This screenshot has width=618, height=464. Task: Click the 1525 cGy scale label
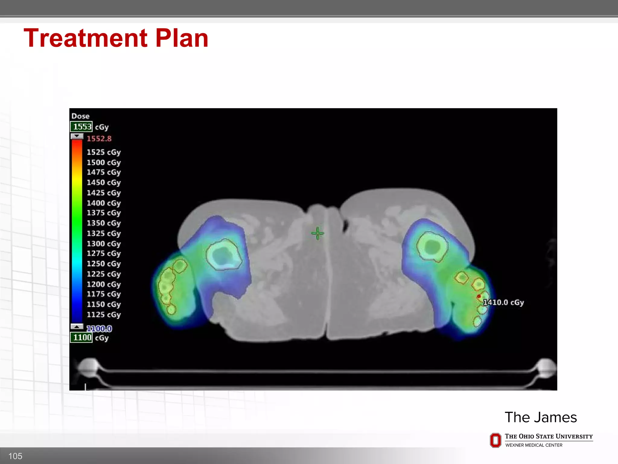[x=104, y=152]
